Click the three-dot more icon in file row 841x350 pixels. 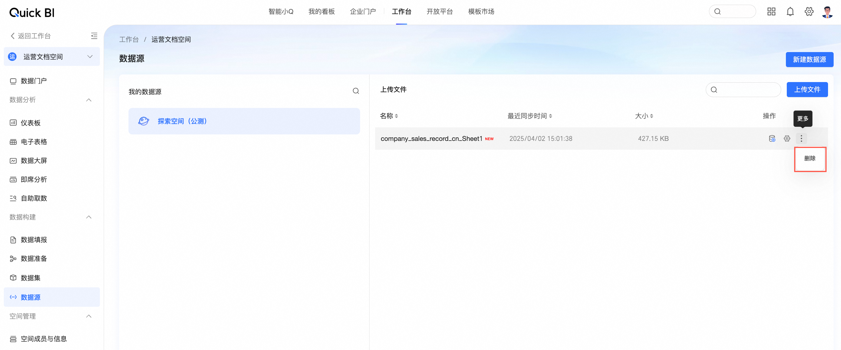click(801, 139)
